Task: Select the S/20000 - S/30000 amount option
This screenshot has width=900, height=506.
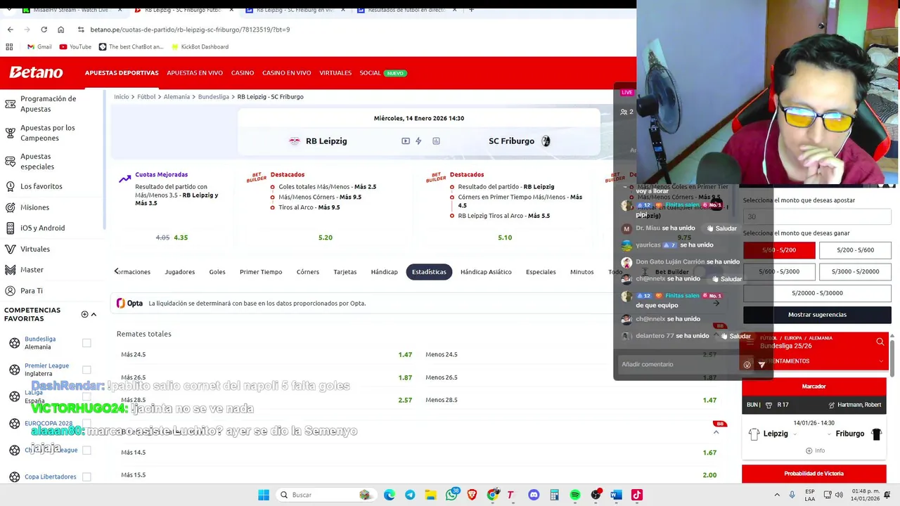Action: coord(817,293)
